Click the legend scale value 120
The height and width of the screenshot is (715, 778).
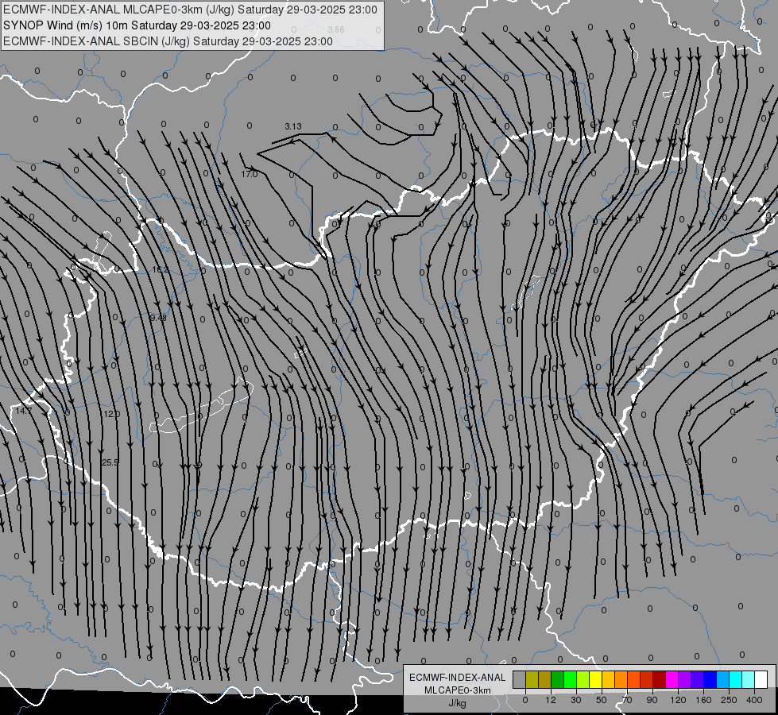tap(678, 700)
